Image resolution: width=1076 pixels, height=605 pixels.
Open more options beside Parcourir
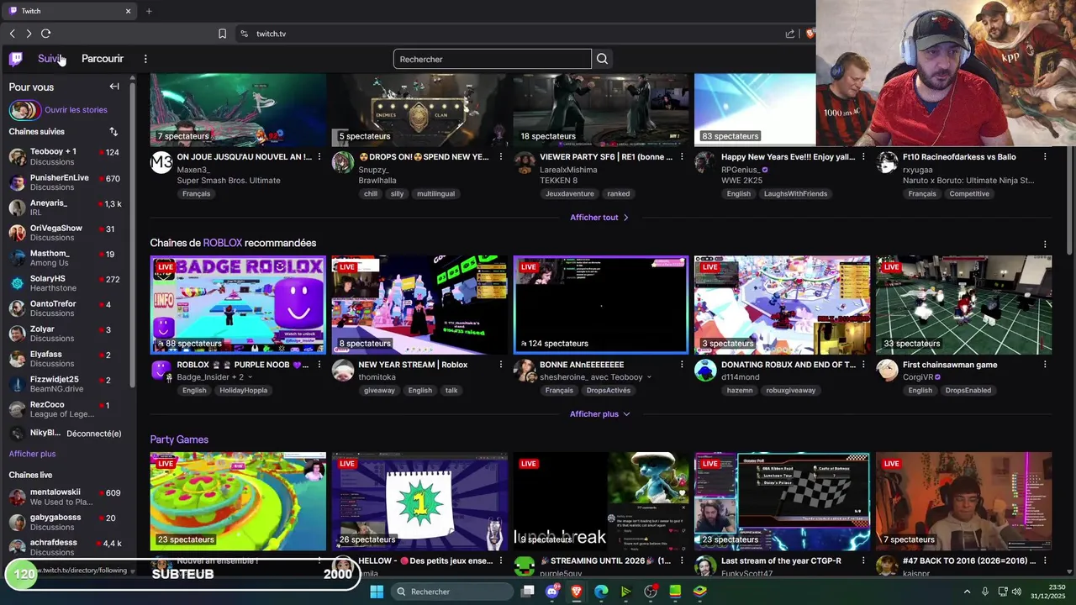(x=145, y=59)
